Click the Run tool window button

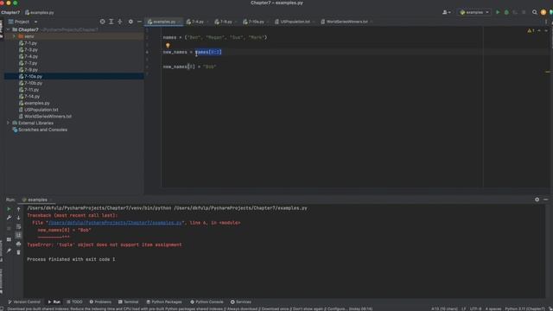coord(54,301)
